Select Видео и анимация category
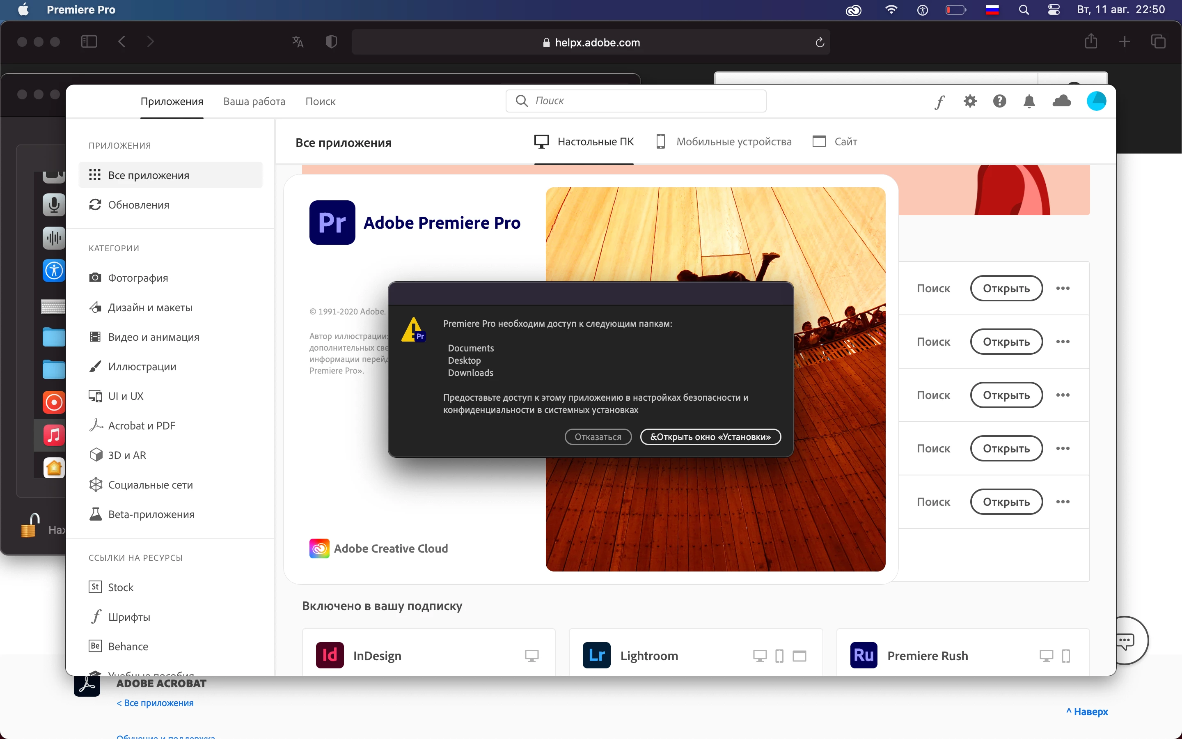 [x=153, y=337]
